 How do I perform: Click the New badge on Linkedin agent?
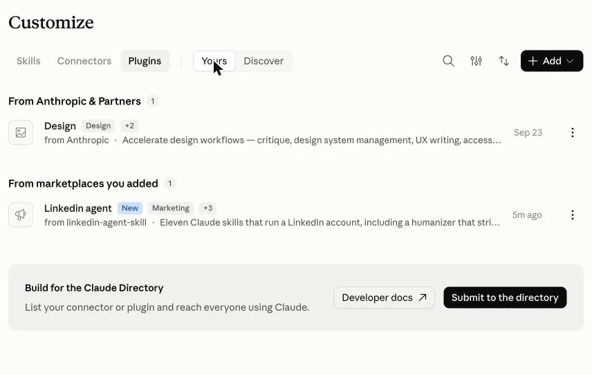coord(129,208)
